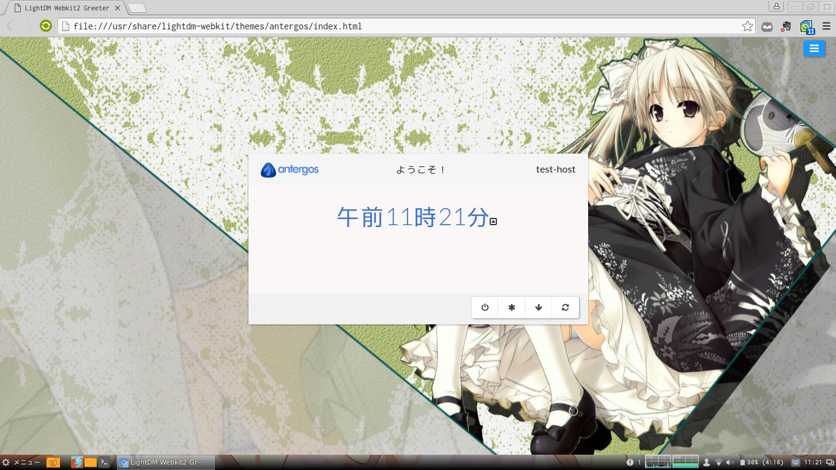Open the file manager folder in panel
836x470 pixels.
click(91, 462)
